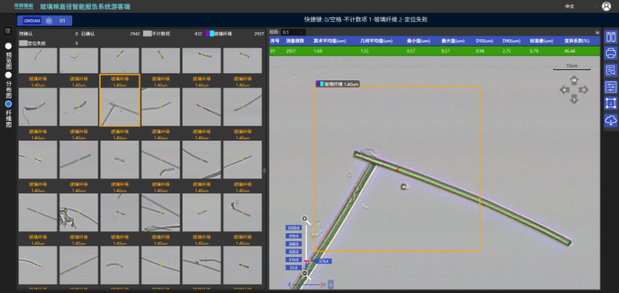Click the cloud download icon
Image resolution: width=619 pixels, height=293 pixels.
[611, 121]
